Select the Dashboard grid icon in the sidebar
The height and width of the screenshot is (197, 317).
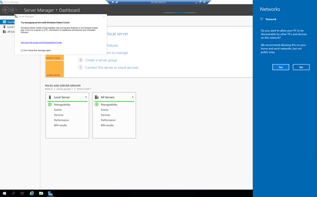coord(4,22)
